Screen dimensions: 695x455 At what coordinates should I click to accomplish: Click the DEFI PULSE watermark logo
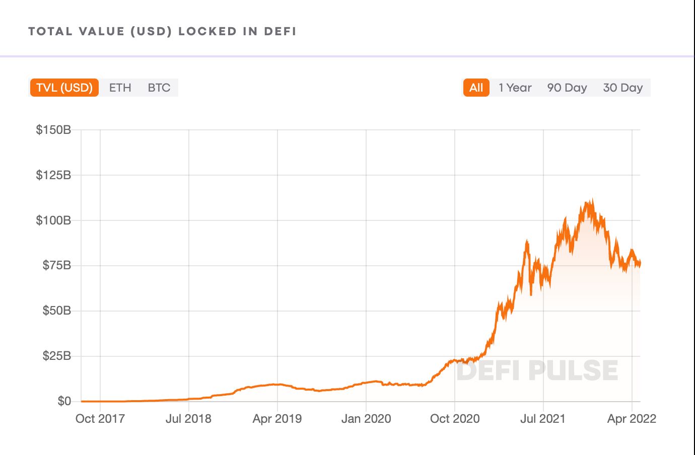537,371
